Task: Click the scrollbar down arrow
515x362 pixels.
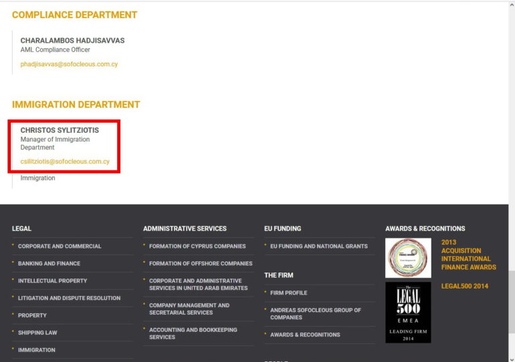Action: click(x=512, y=359)
